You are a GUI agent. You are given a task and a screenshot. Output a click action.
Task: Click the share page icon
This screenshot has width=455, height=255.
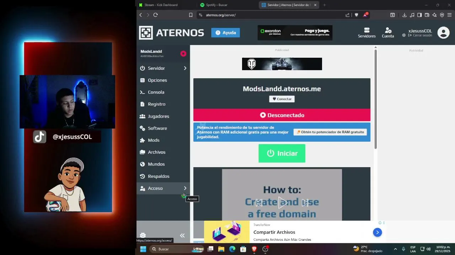pyautogui.click(x=347, y=15)
